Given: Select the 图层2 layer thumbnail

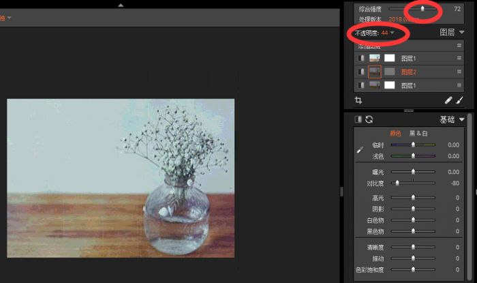Looking at the screenshot, I should pos(374,72).
